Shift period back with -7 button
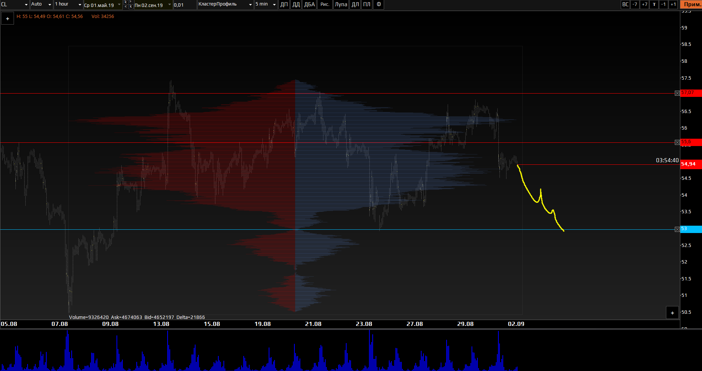 [x=635, y=4]
